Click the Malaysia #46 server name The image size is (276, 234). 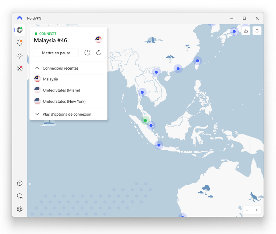tap(50, 40)
